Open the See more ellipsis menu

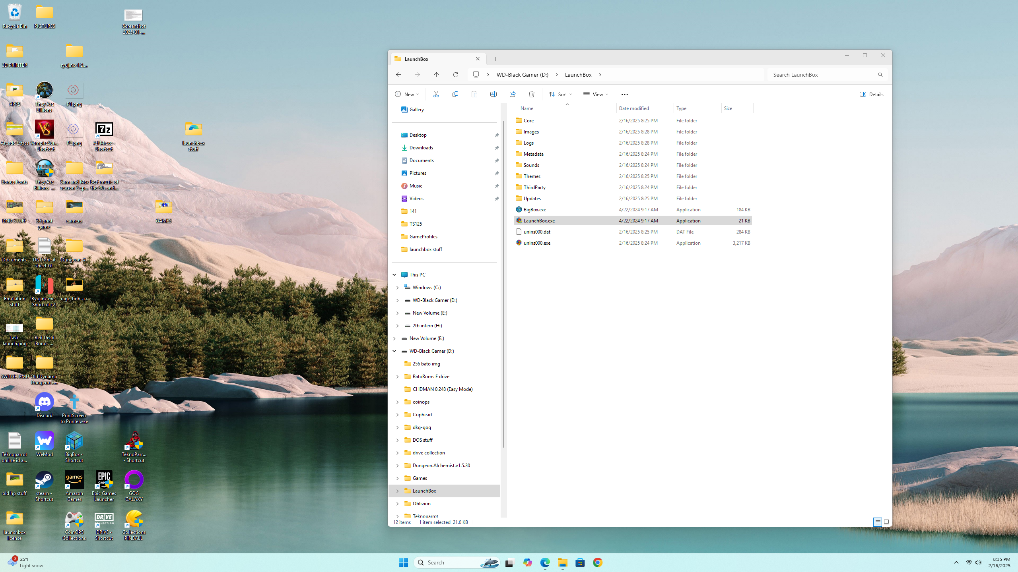click(x=625, y=94)
